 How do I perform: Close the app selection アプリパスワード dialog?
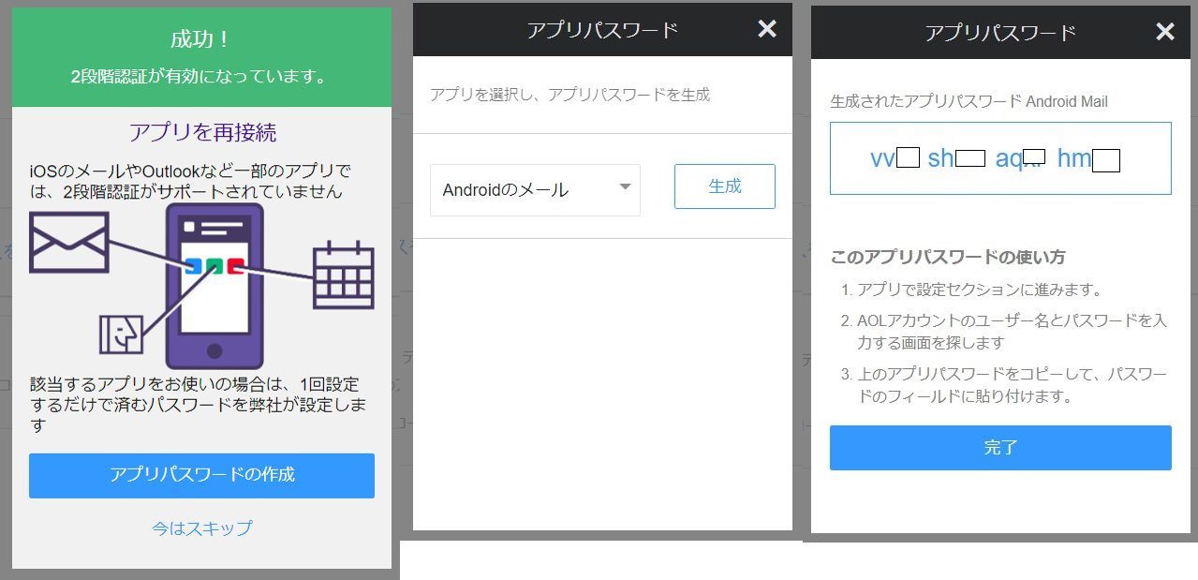coord(767,29)
